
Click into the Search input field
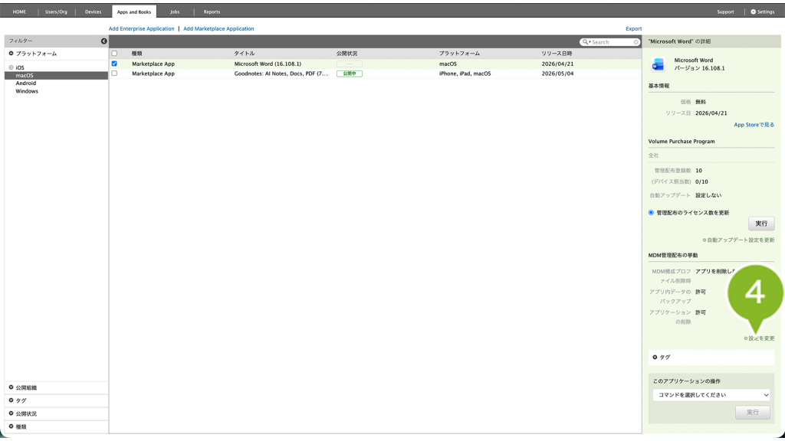click(x=611, y=42)
